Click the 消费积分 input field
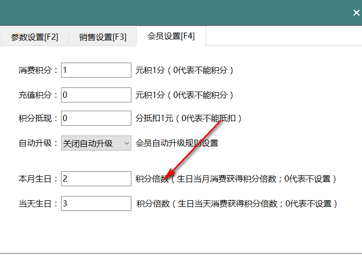 coord(96,70)
